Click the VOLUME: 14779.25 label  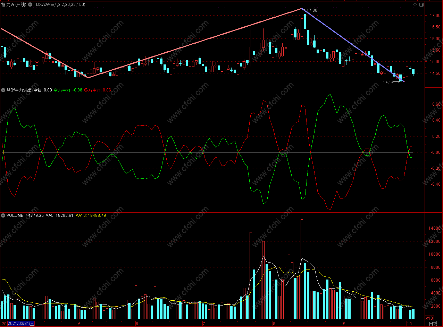(x=25, y=215)
